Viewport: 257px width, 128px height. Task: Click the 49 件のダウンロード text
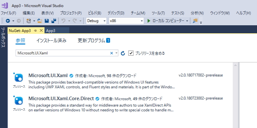coord(147,99)
